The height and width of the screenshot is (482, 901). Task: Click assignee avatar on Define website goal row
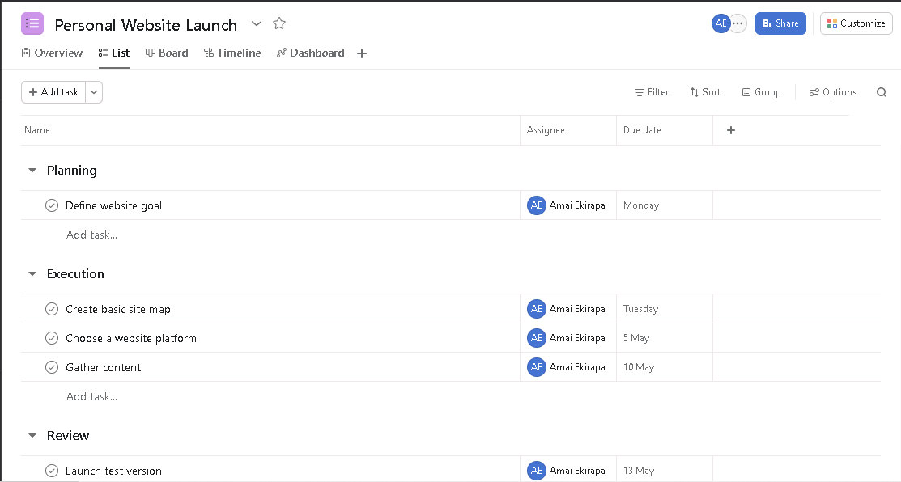536,205
